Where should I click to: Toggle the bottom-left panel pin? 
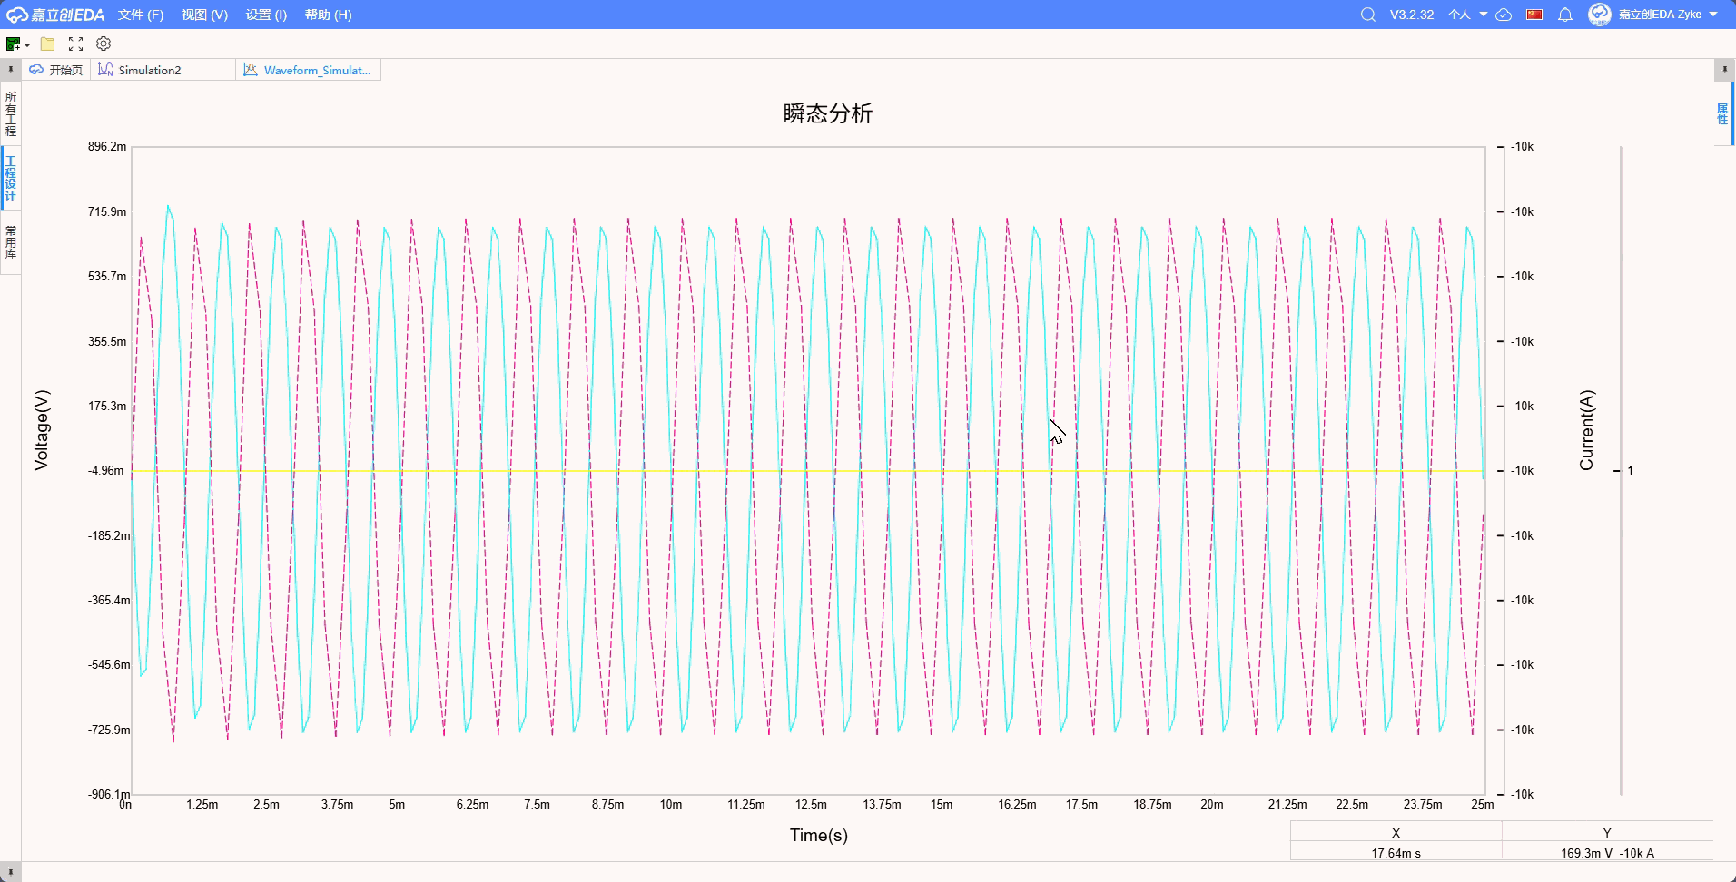tap(10, 872)
